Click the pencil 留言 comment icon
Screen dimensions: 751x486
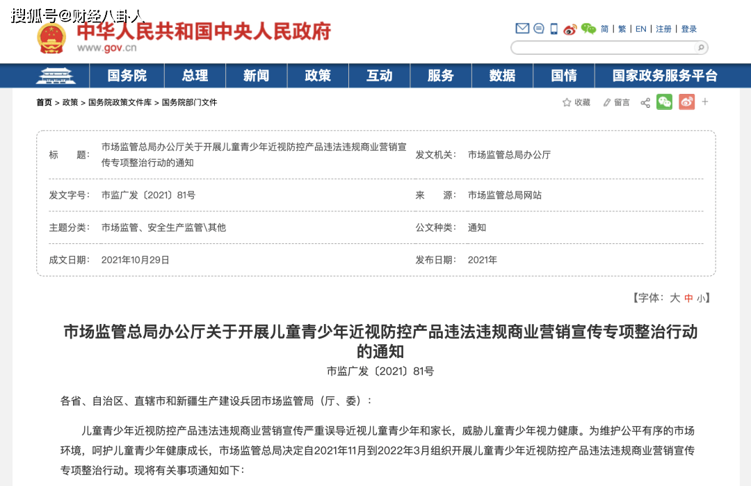pos(607,103)
